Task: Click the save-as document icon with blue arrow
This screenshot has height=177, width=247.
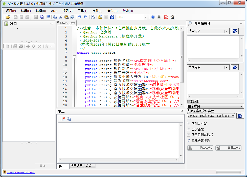Action: point(48,17)
